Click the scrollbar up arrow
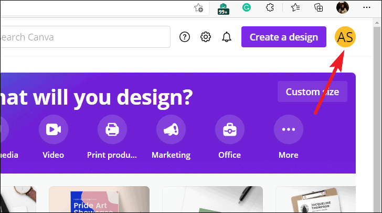Viewport: 382px width, 213px height. (377, 23)
